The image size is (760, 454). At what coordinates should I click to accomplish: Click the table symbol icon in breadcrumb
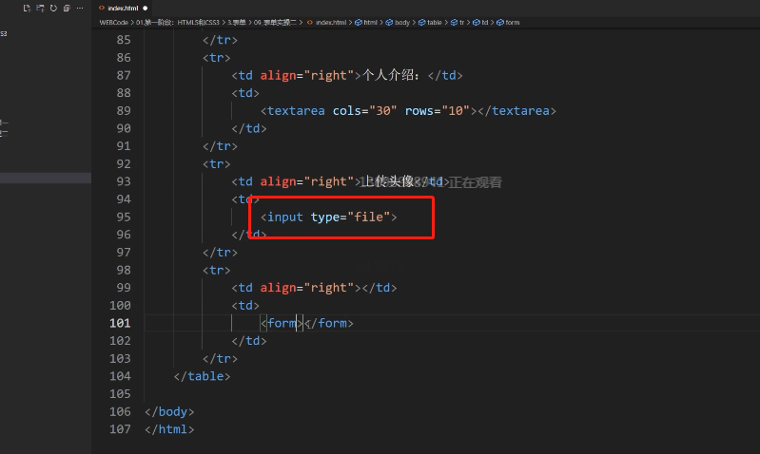click(x=421, y=22)
